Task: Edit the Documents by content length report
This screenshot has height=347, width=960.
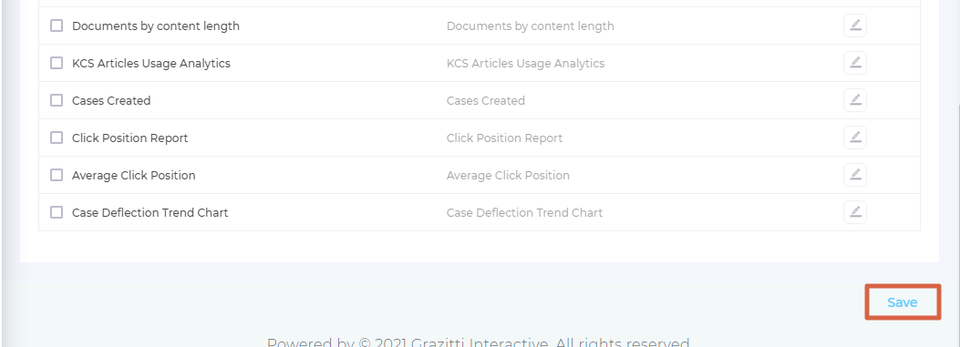Action: pyautogui.click(x=854, y=26)
